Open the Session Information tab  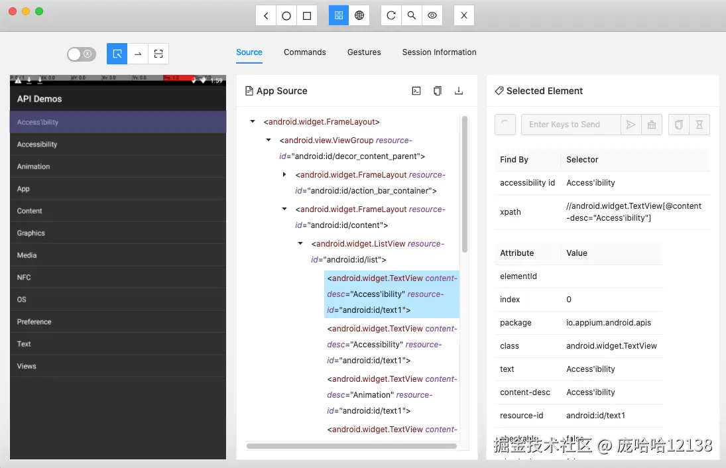point(439,52)
